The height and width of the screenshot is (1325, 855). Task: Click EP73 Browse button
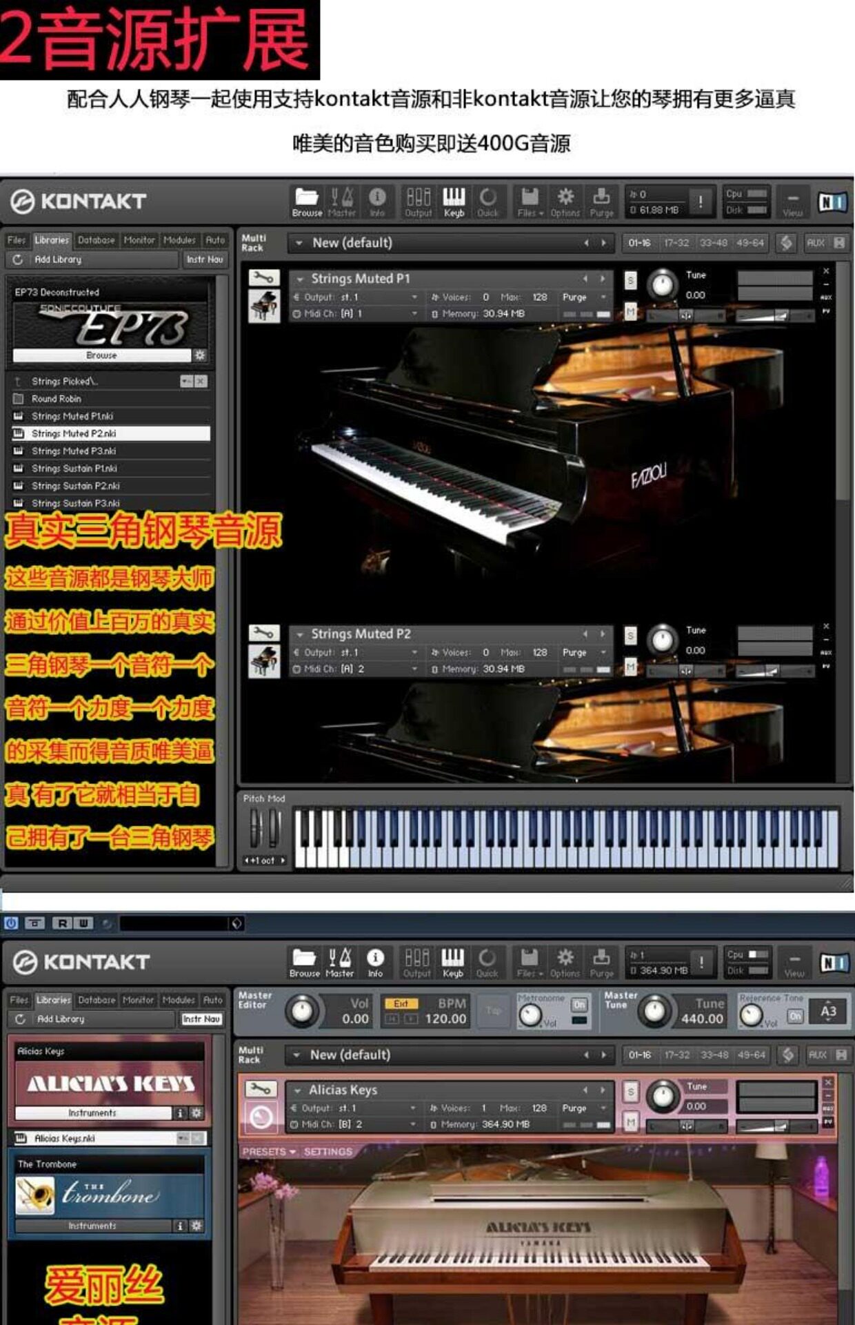[101, 355]
